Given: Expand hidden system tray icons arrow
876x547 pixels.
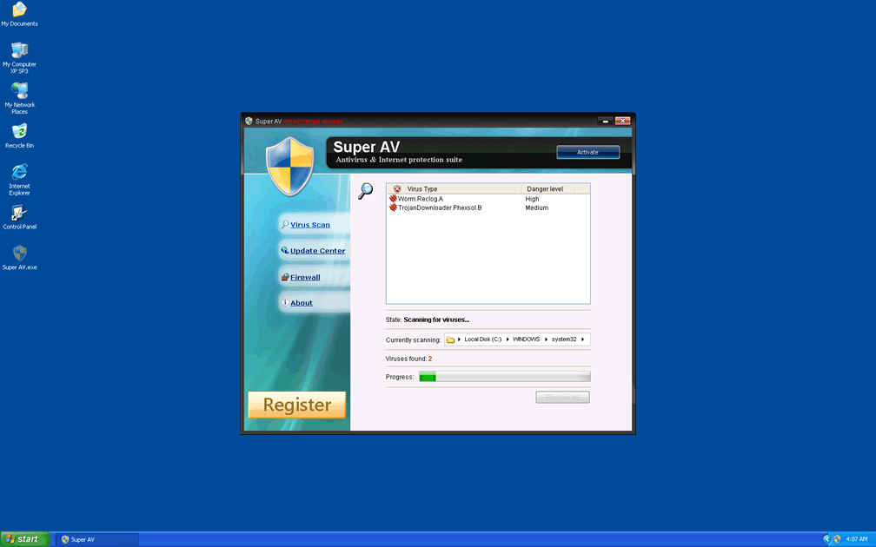Looking at the screenshot, I should [x=826, y=539].
